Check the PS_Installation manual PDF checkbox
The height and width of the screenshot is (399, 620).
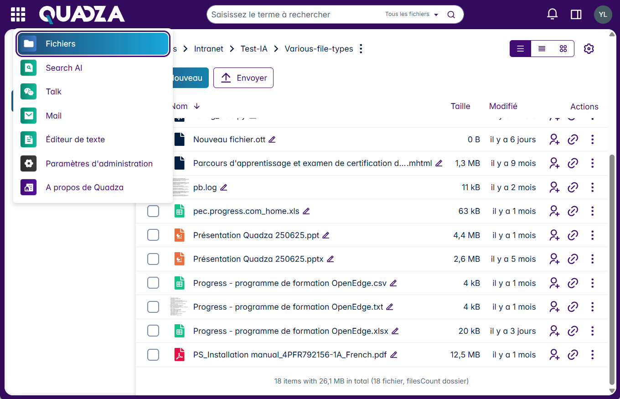click(x=153, y=354)
